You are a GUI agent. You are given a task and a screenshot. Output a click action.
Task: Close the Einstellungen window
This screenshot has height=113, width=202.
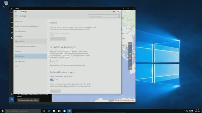[x=119, y=12]
